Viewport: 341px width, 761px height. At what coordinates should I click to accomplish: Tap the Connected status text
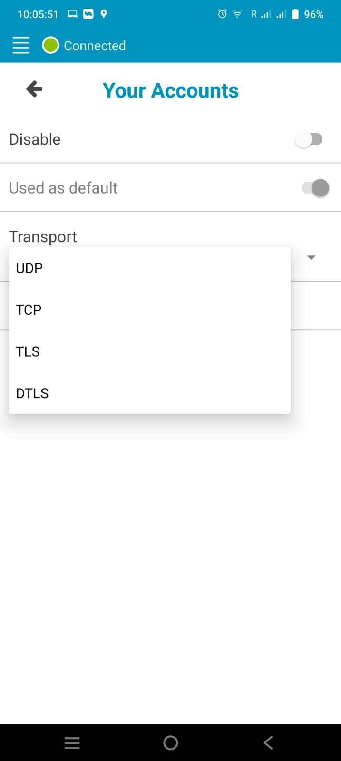95,46
